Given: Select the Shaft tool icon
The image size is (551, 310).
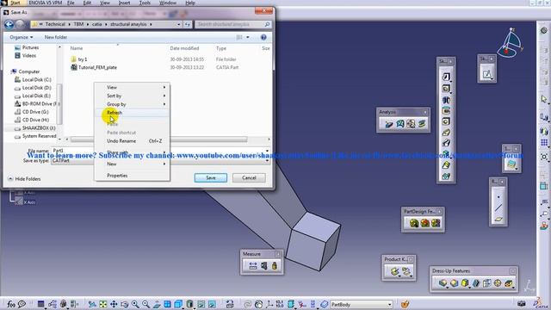Looking at the screenshot, I should coord(446,100).
